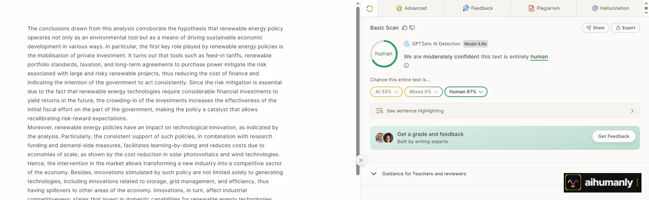This screenshot has height=200, width=649.
Task: Click the thumbs down icon beside Basic Scan
Action: point(412,28)
